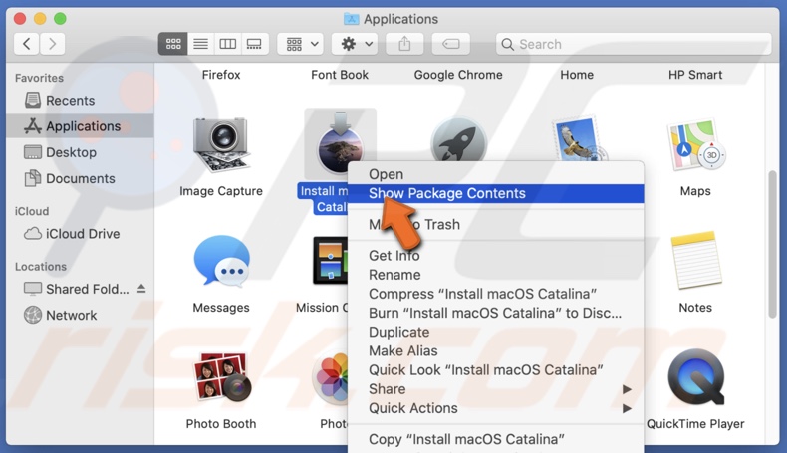Eject the Shared Folders volume

point(141,289)
